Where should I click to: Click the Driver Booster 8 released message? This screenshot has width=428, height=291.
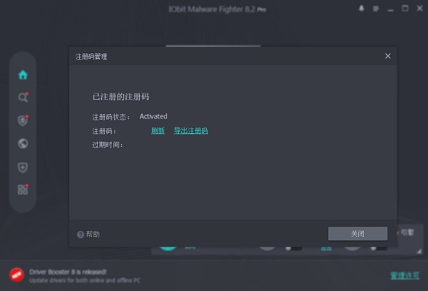[68, 272]
